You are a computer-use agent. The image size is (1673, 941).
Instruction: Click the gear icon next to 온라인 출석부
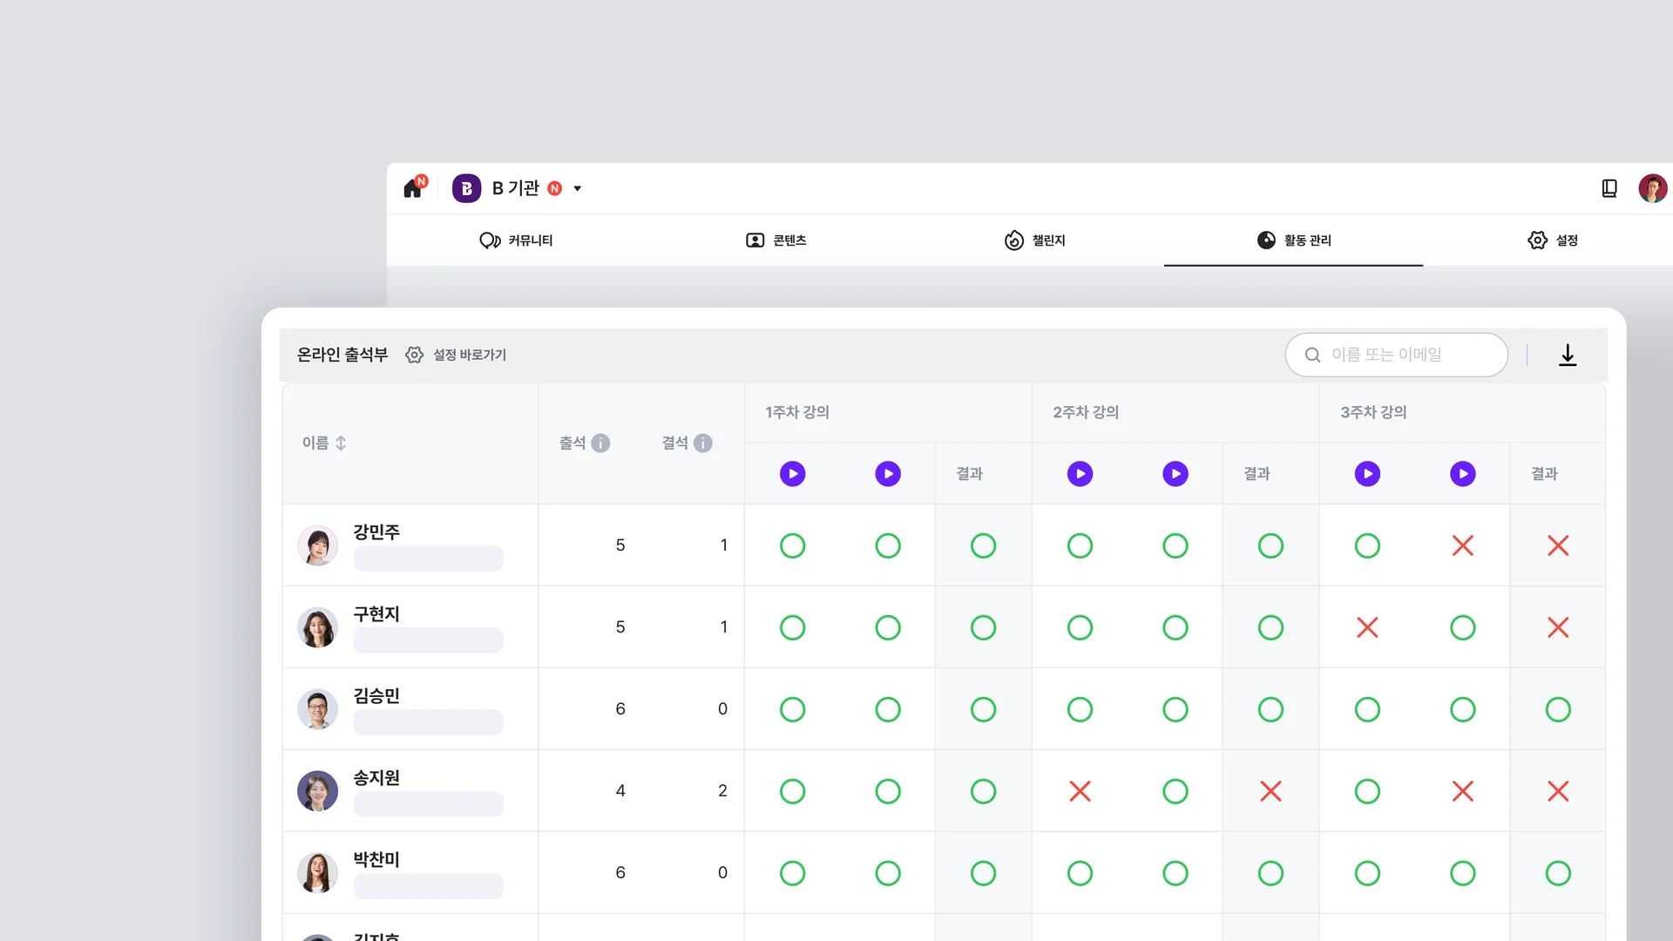pyautogui.click(x=414, y=355)
